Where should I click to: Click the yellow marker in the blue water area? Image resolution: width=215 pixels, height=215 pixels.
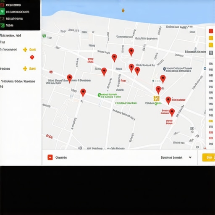[x=123, y=10]
